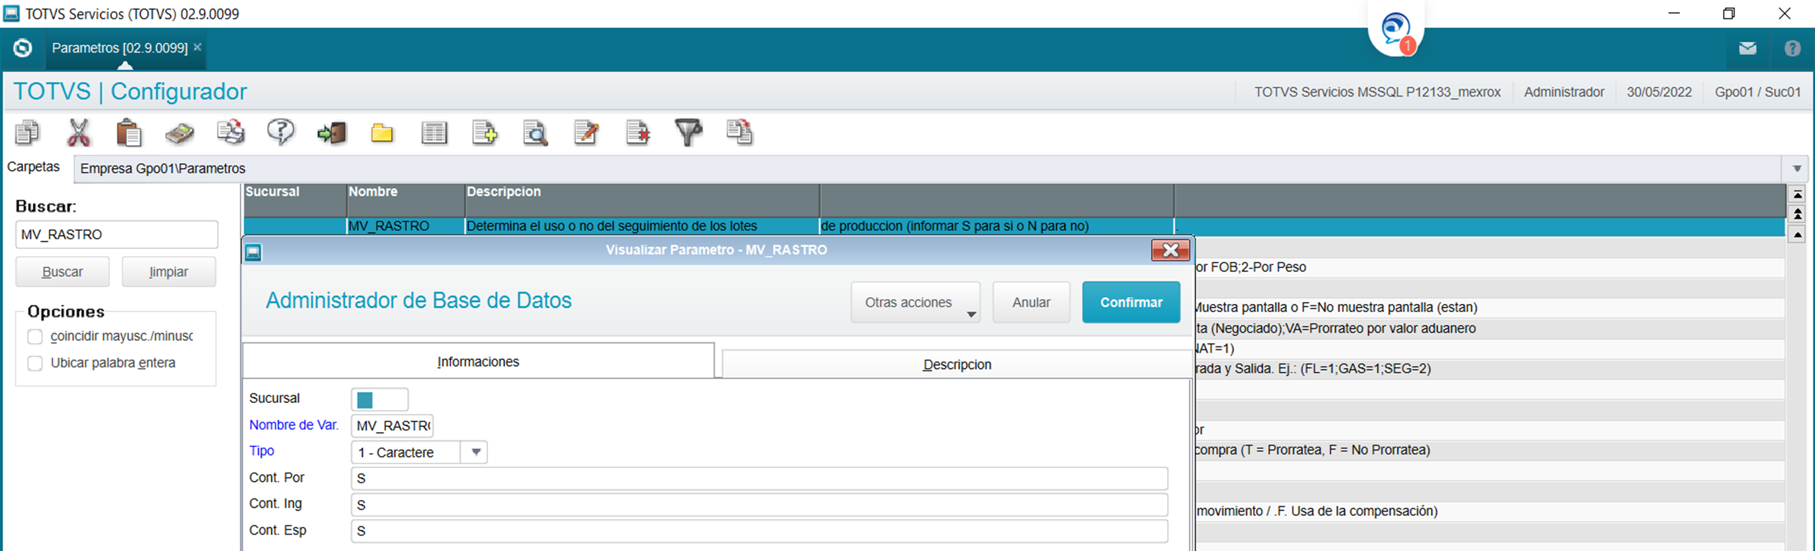Click the Anular button
The image size is (1815, 551).
[x=1032, y=302]
